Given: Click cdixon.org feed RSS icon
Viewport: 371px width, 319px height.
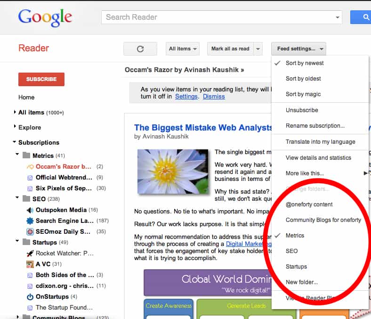Looking at the screenshot, I should [x=30, y=286].
